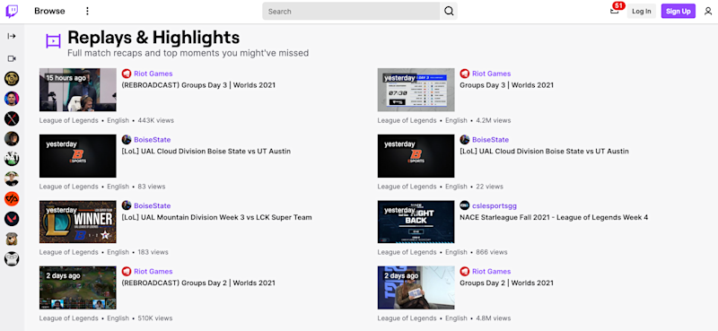718x331 pixels.
Task: Play 'Groups Day 3' thumbnail with 4.2M views
Action: [416, 90]
